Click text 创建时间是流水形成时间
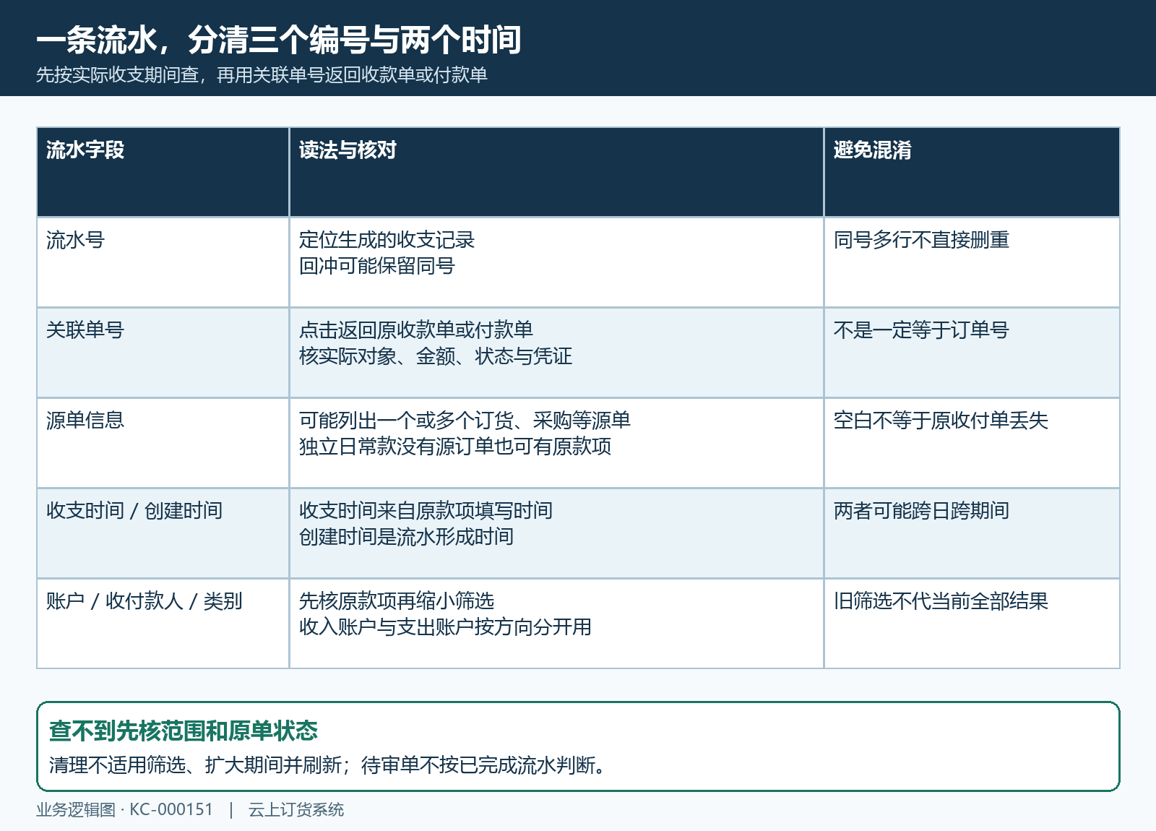This screenshot has width=1156, height=831. (406, 537)
